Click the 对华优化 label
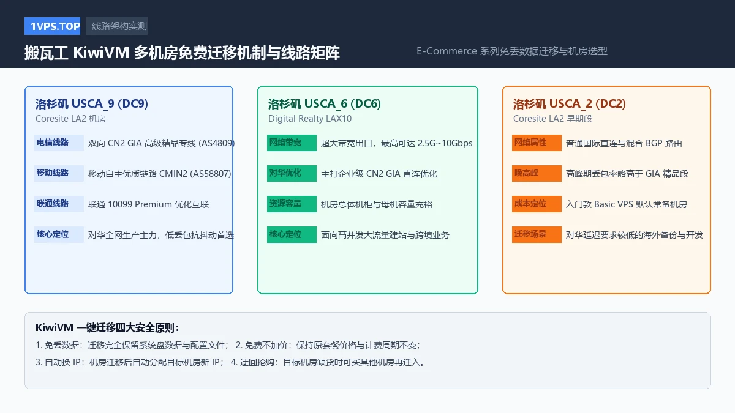 point(292,174)
